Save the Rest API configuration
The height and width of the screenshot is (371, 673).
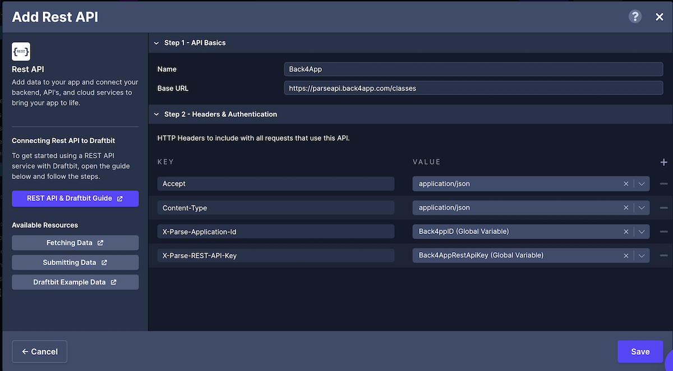(x=640, y=351)
